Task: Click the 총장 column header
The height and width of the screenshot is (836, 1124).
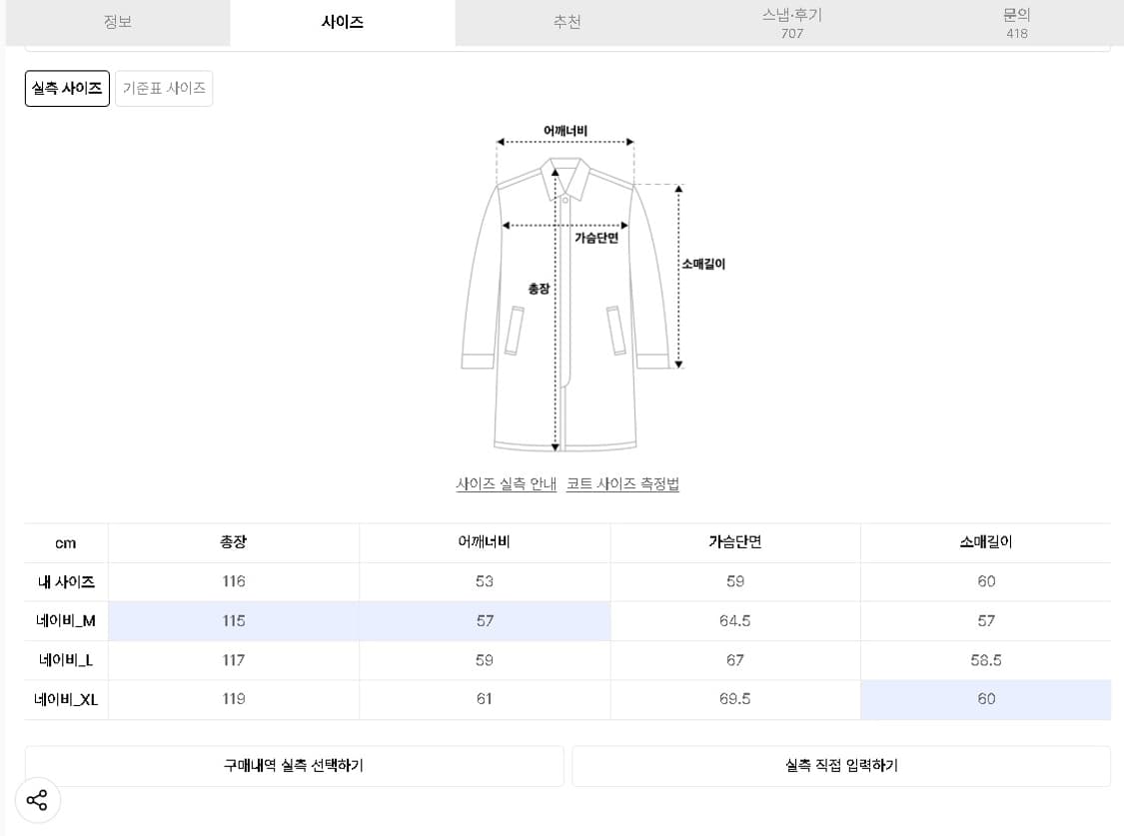Action: (x=233, y=542)
